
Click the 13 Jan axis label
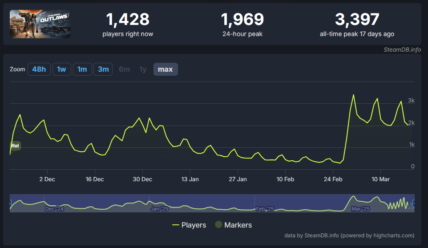[x=190, y=179]
